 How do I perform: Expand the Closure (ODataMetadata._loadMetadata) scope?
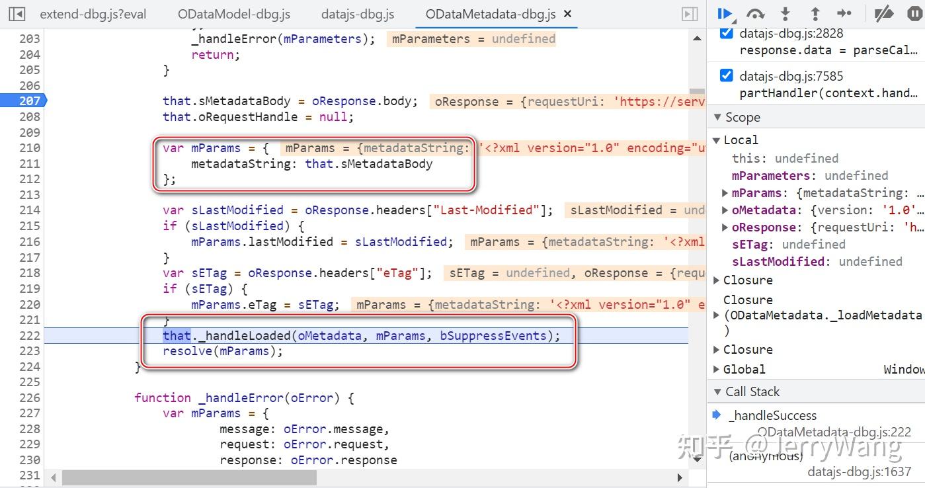click(x=717, y=315)
